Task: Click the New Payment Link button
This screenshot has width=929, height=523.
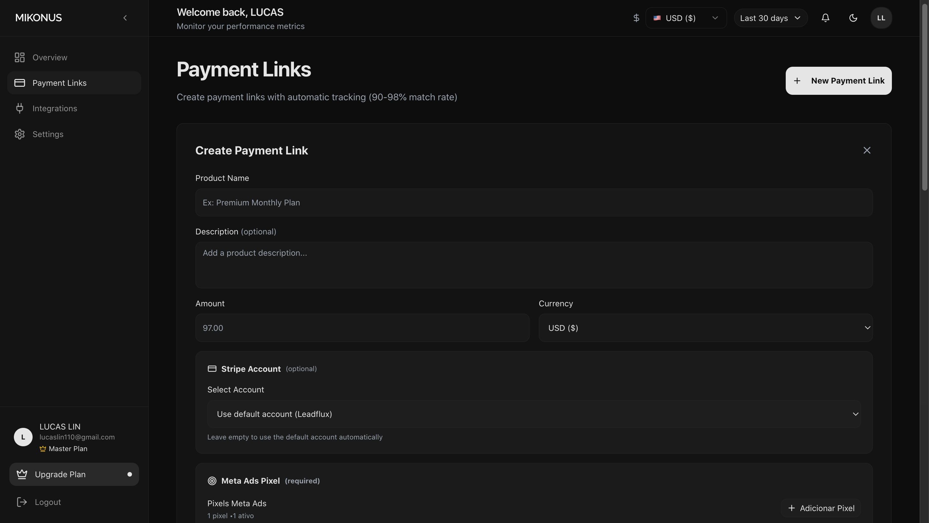Action: 838,81
